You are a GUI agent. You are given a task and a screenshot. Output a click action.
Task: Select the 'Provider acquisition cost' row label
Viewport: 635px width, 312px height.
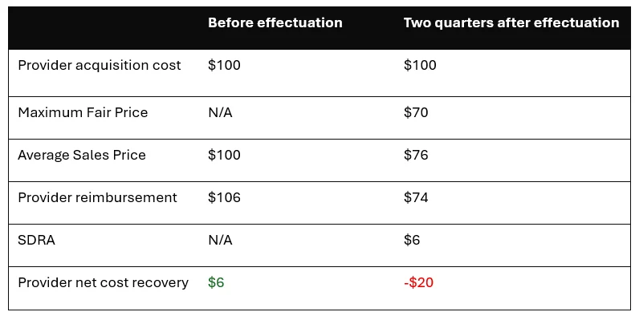100,65
